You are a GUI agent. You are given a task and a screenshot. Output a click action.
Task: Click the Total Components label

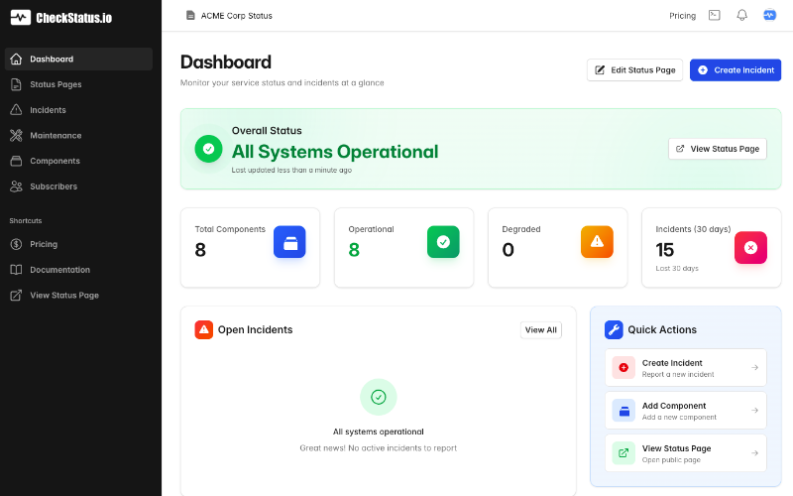pyautogui.click(x=230, y=229)
